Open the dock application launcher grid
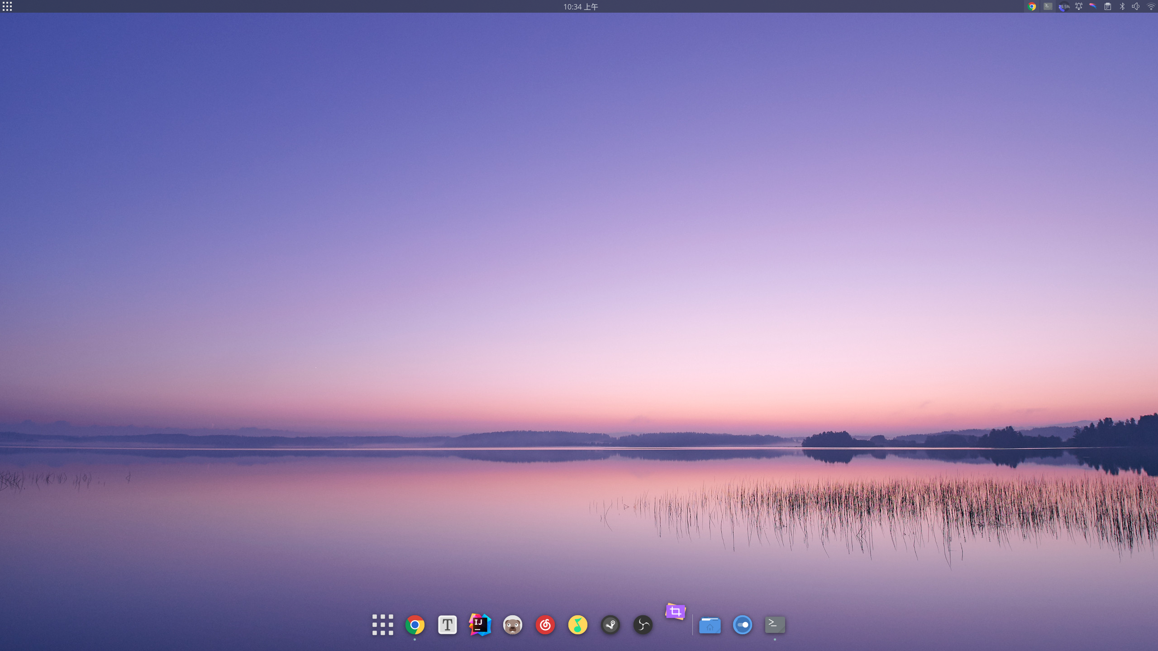The height and width of the screenshot is (651, 1158). click(x=382, y=625)
